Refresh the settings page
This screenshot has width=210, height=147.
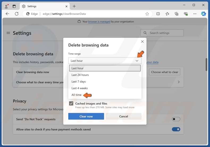tap(16, 14)
